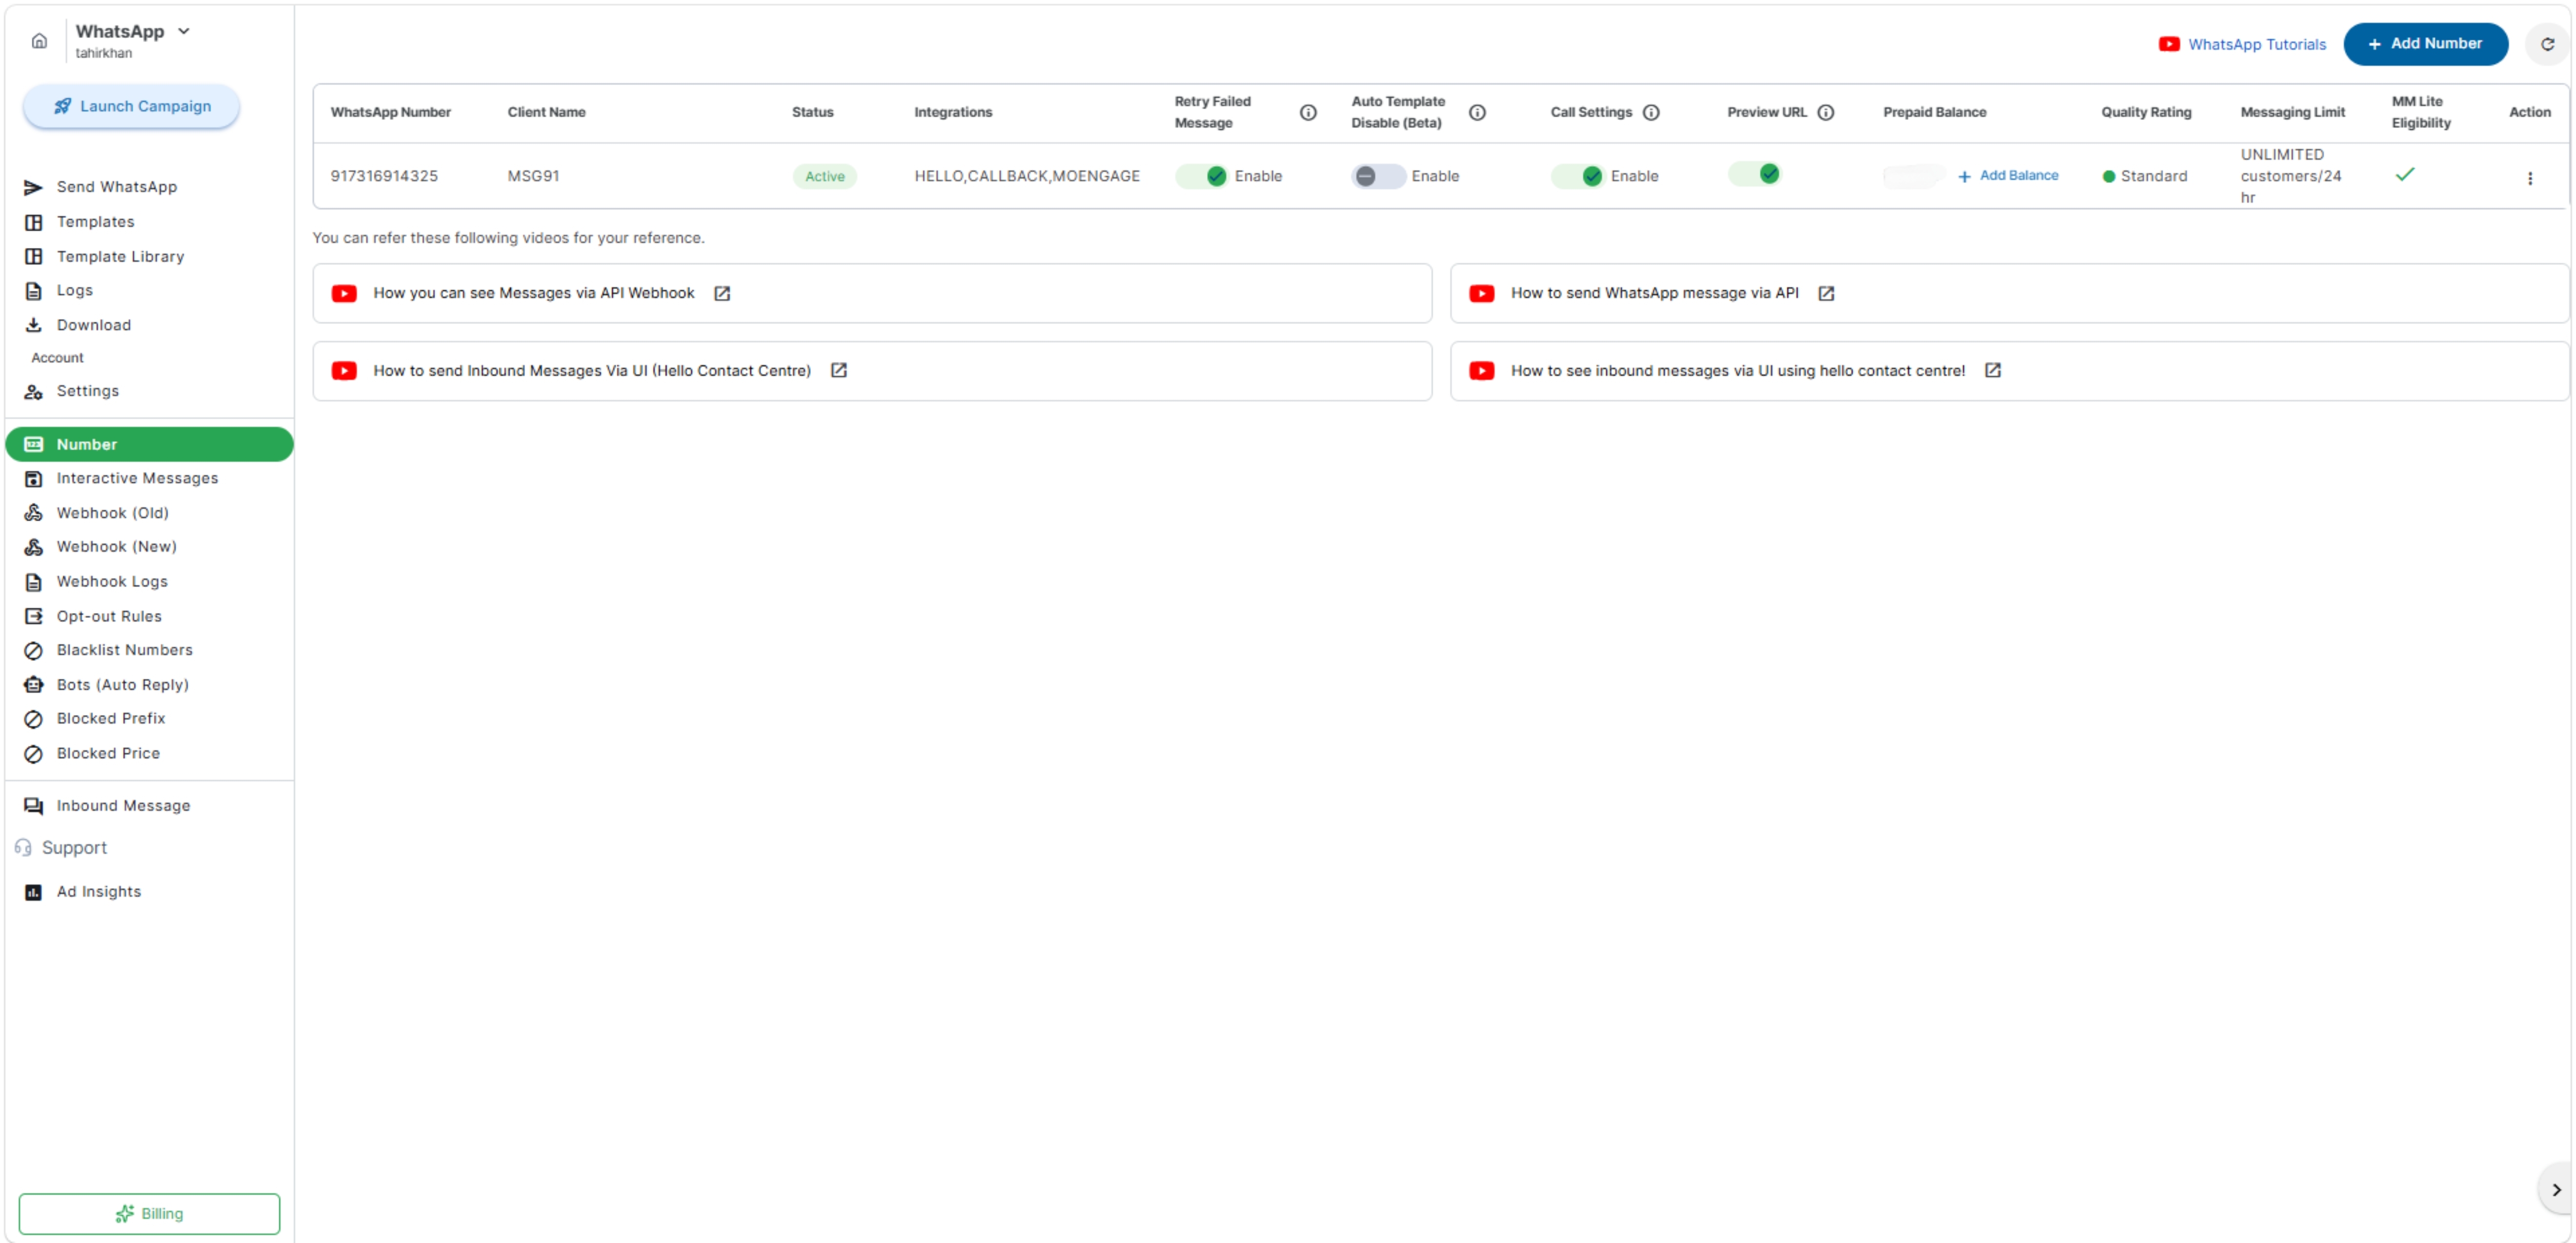Click the Add Balance link
The image size is (2576, 1243).
click(x=2008, y=176)
